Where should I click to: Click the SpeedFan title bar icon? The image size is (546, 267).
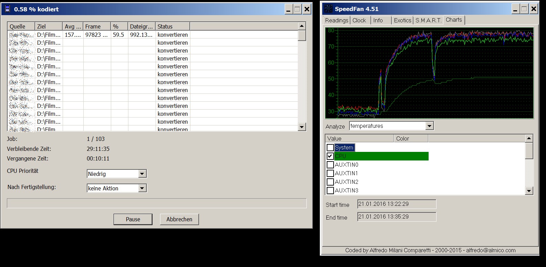pyautogui.click(x=328, y=9)
